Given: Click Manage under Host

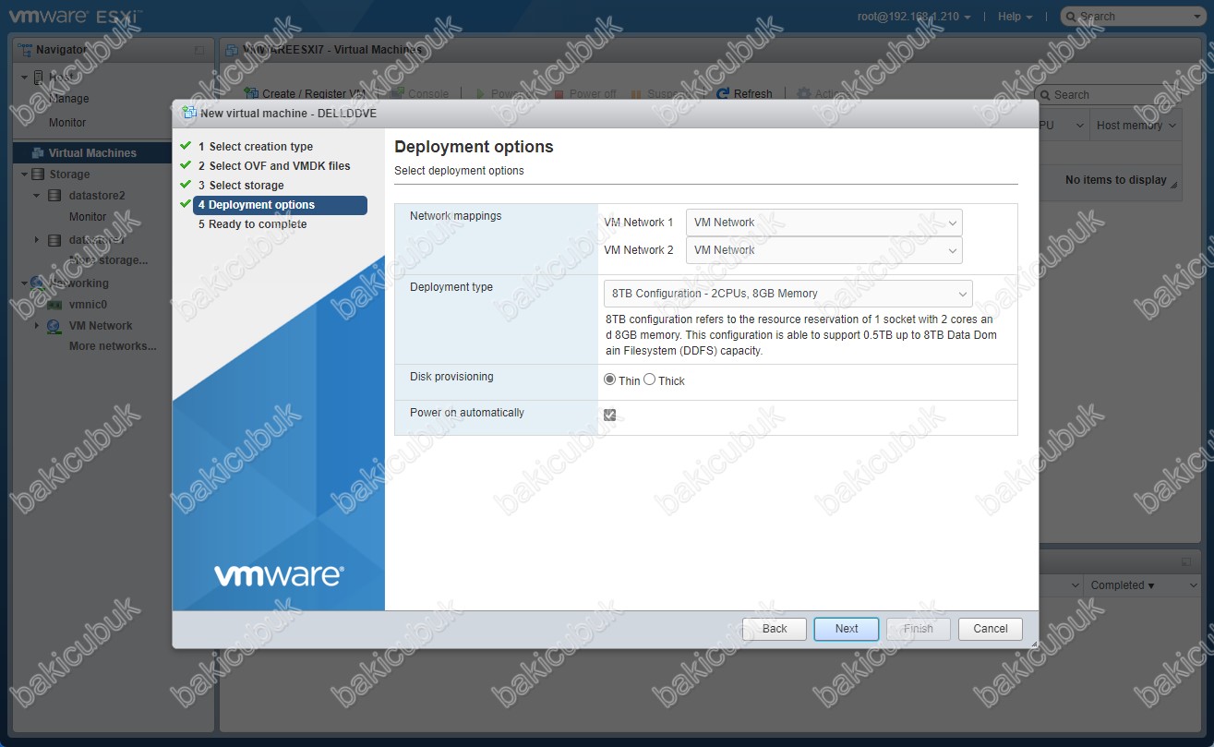Looking at the screenshot, I should coord(69,99).
